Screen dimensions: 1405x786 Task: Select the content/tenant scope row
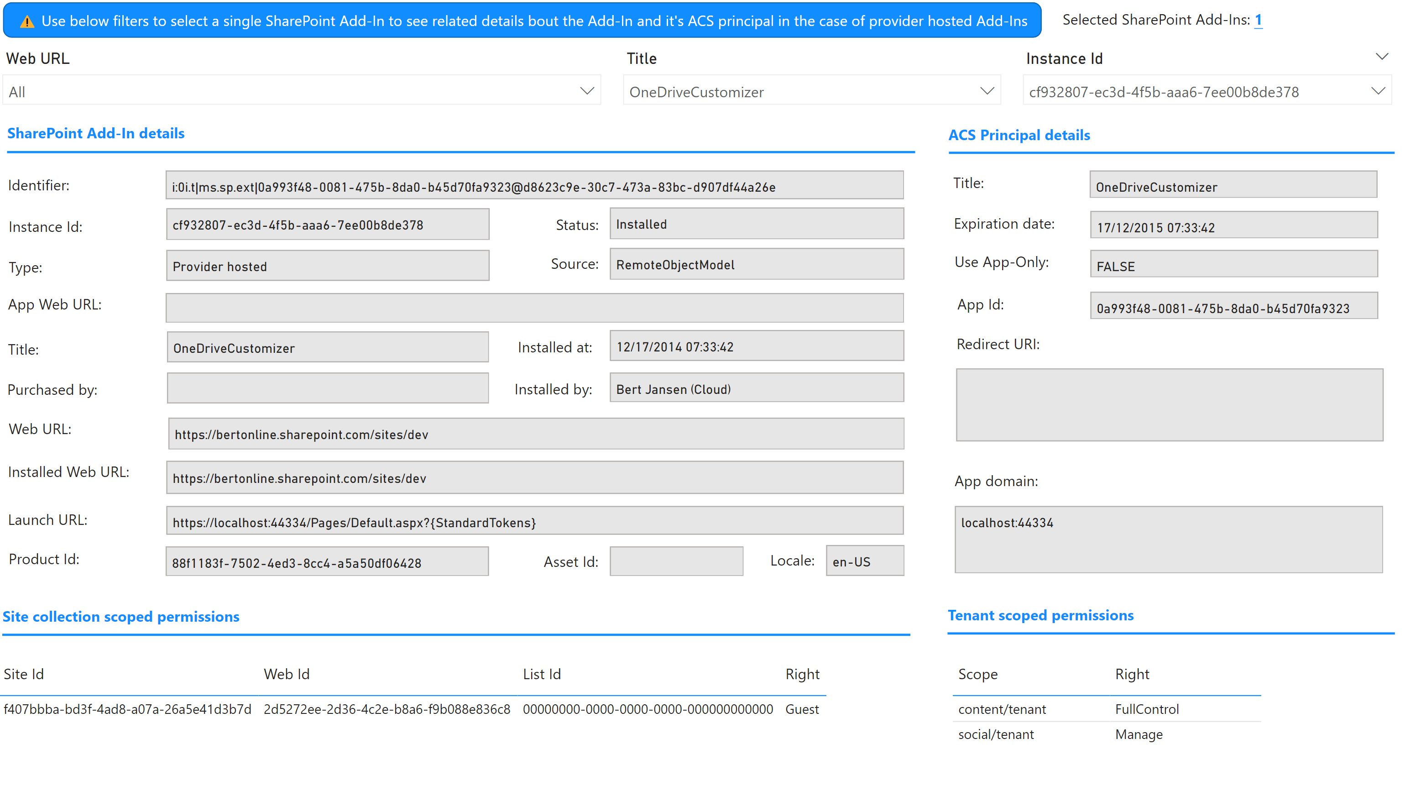(1003, 710)
